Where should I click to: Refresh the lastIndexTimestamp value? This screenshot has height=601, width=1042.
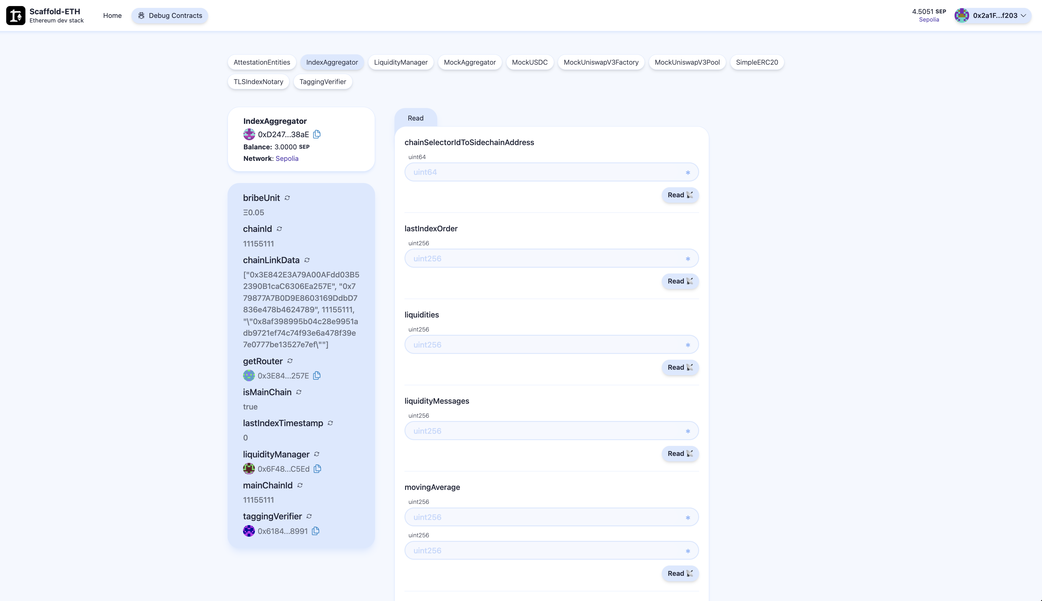pos(330,423)
